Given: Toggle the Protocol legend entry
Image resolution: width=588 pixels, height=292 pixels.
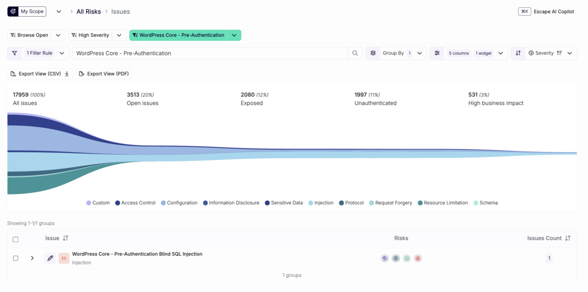Looking at the screenshot, I should pyautogui.click(x=351, y=203).
